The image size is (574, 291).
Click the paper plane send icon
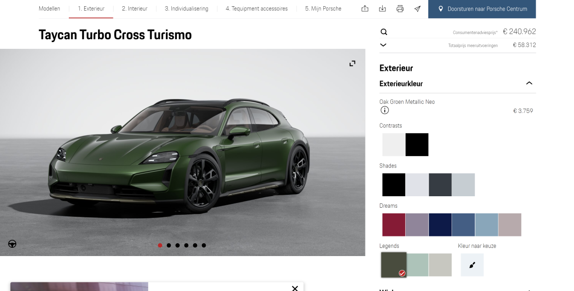[x=418, y=9]
